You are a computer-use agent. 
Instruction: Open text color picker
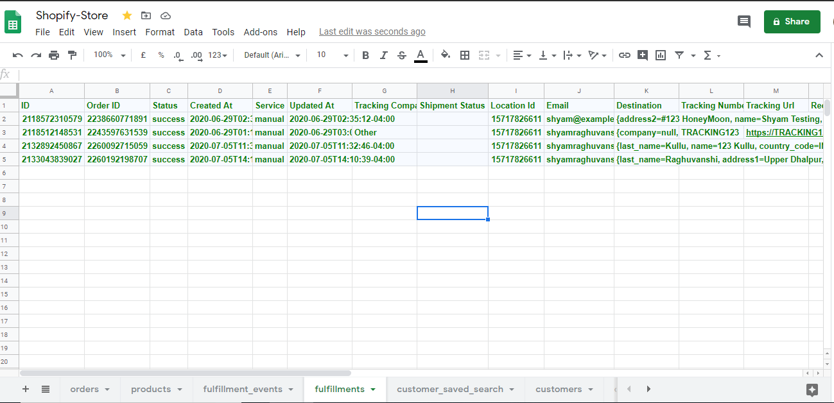[421, 56]
